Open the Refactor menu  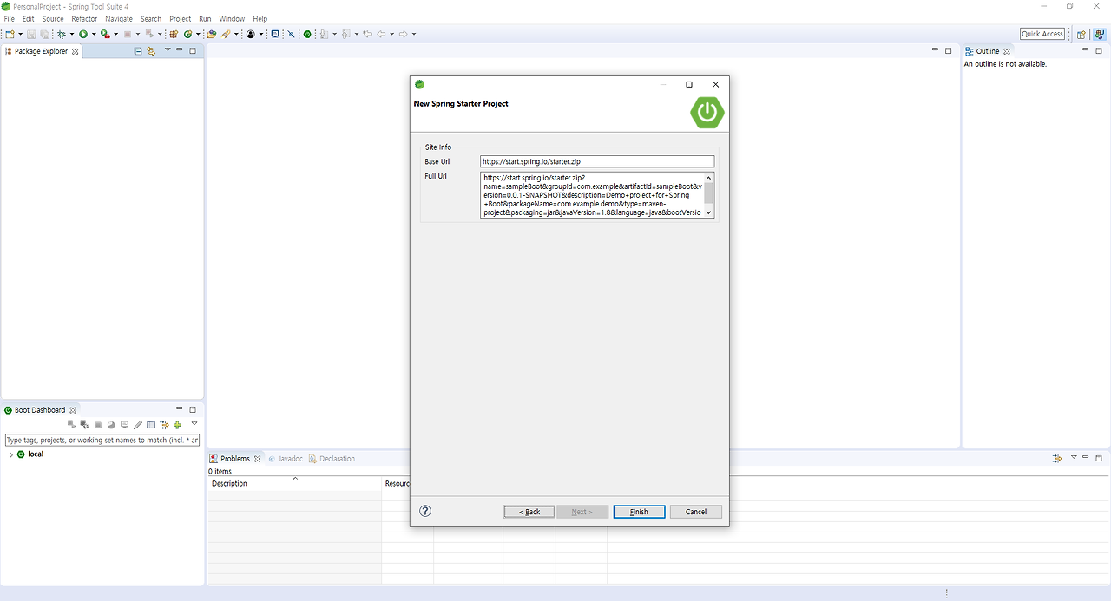coord(84,18)
